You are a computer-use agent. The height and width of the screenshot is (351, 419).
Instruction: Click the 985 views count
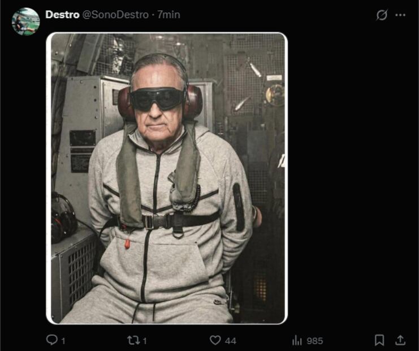tap(314, 340)
